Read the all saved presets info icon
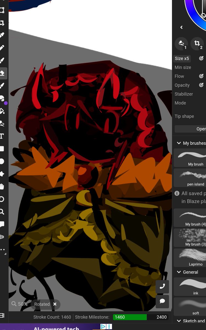206x330 pixels. pyautogui.click(x=177, y=193)
